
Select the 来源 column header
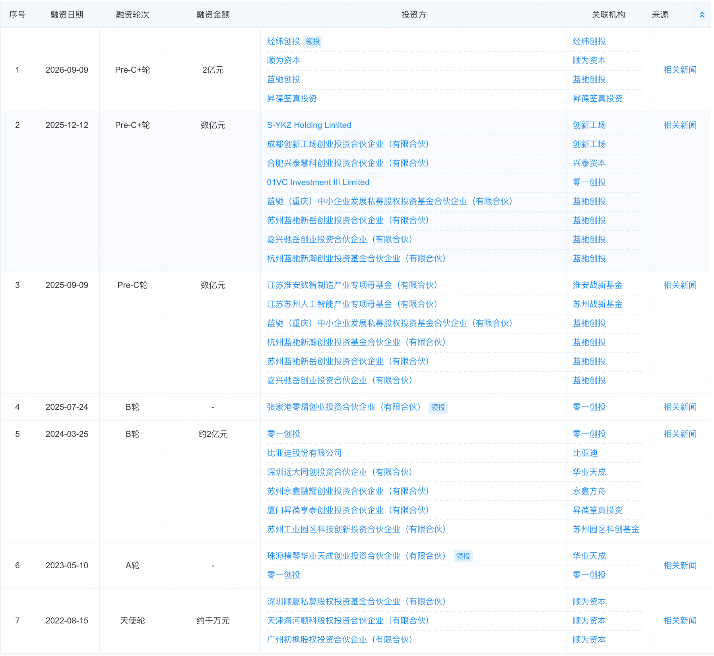(660, 15)
